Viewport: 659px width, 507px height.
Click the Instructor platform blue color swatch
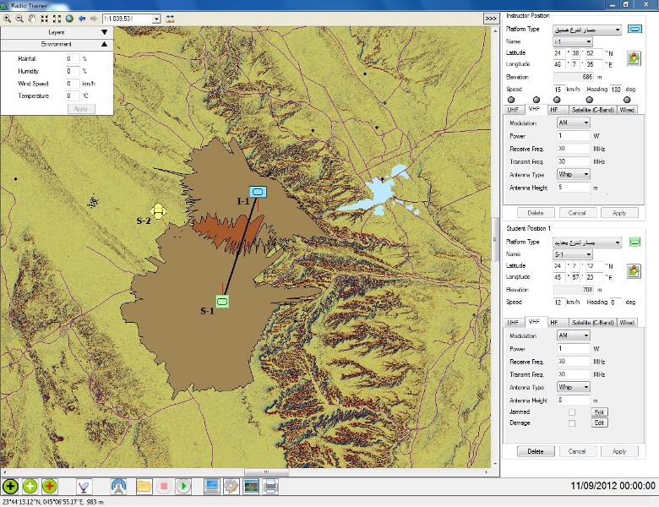[x=634, y=30]
